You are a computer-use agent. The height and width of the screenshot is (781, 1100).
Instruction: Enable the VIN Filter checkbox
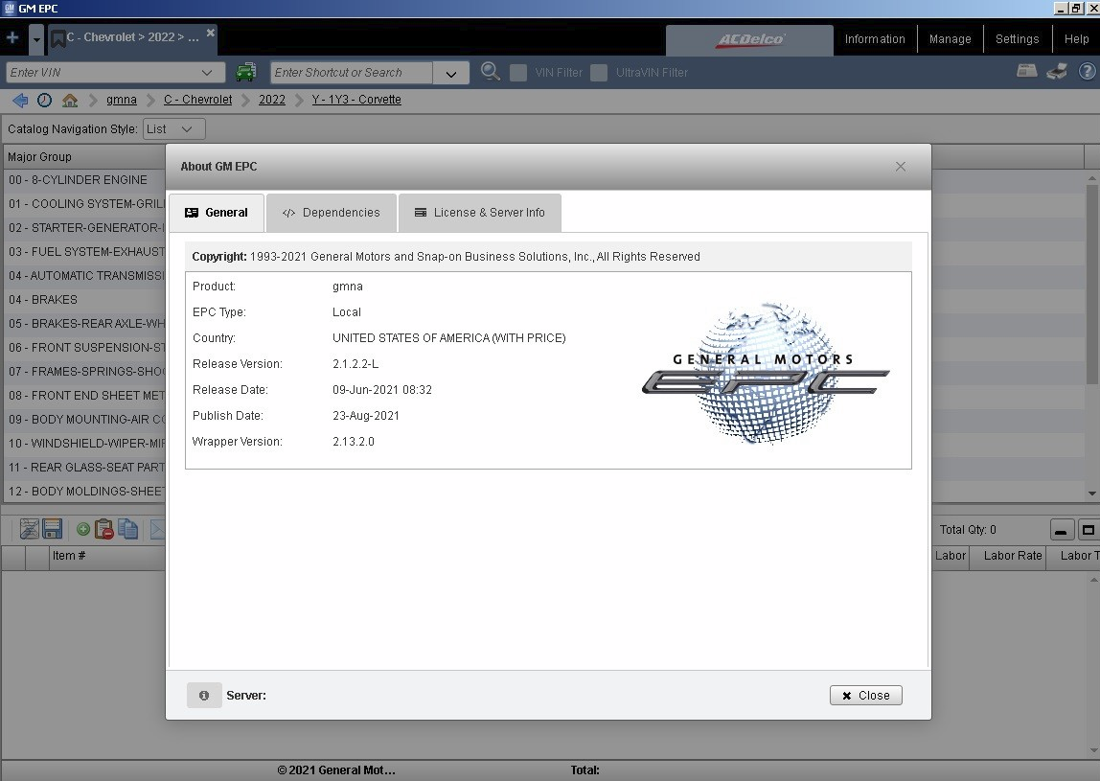click(x=518, y=73)
